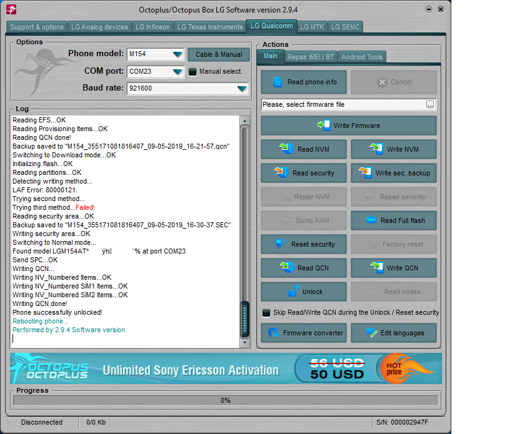Click the Reset security icon

coord(281,244)
